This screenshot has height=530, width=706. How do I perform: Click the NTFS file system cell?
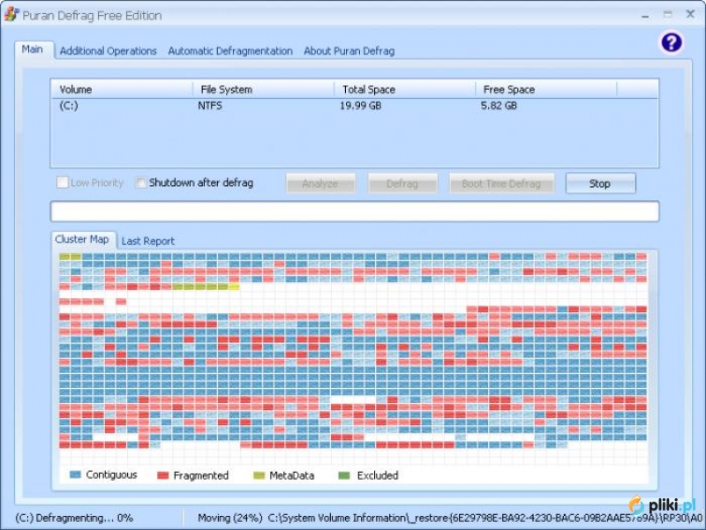click(210, 106)
